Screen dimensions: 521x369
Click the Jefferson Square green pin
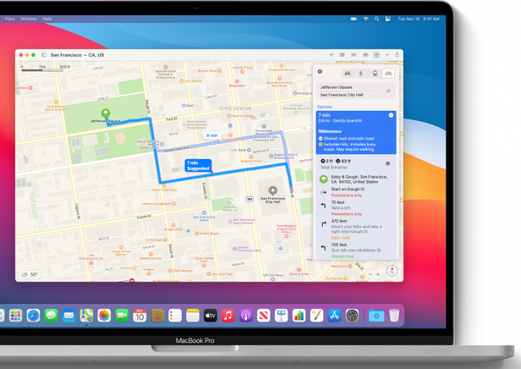click(x=105, y=113)
